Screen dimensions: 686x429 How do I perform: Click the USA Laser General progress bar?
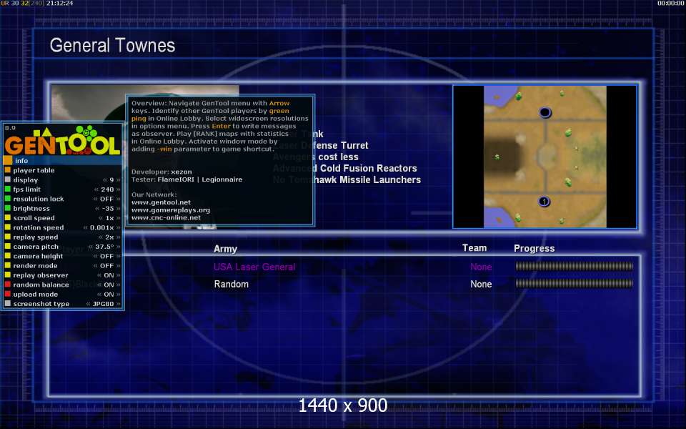click(x=574, y=266)
